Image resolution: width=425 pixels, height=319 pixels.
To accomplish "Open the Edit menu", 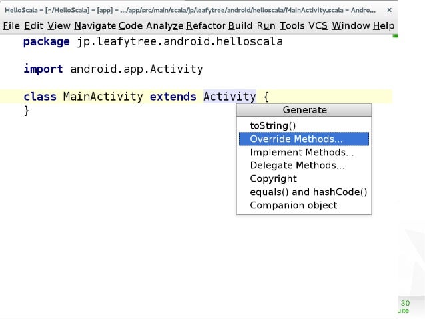I will (x=34, y=26).
